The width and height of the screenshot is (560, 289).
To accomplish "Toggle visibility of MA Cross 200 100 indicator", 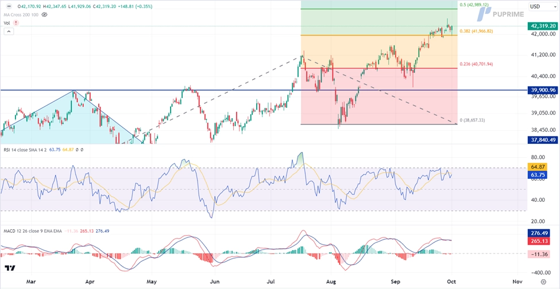I will point(44,14).
